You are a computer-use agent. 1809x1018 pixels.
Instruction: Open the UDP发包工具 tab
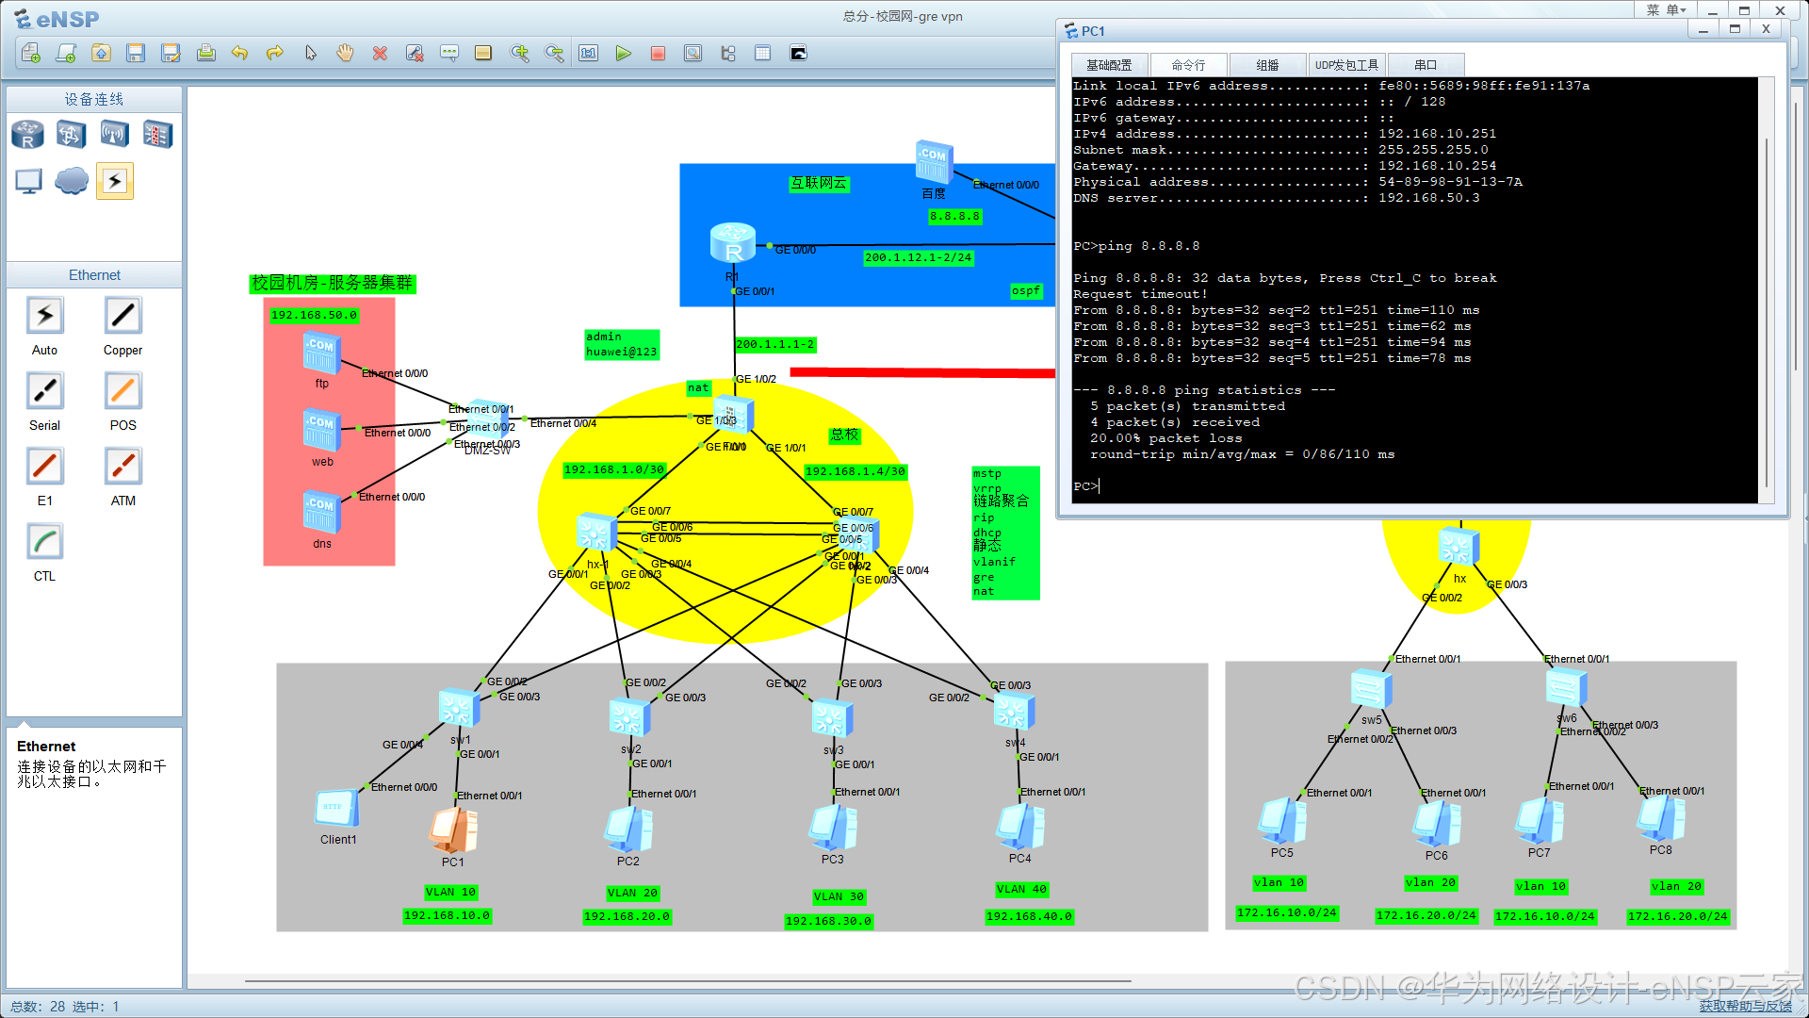[x=1346, y=65]
